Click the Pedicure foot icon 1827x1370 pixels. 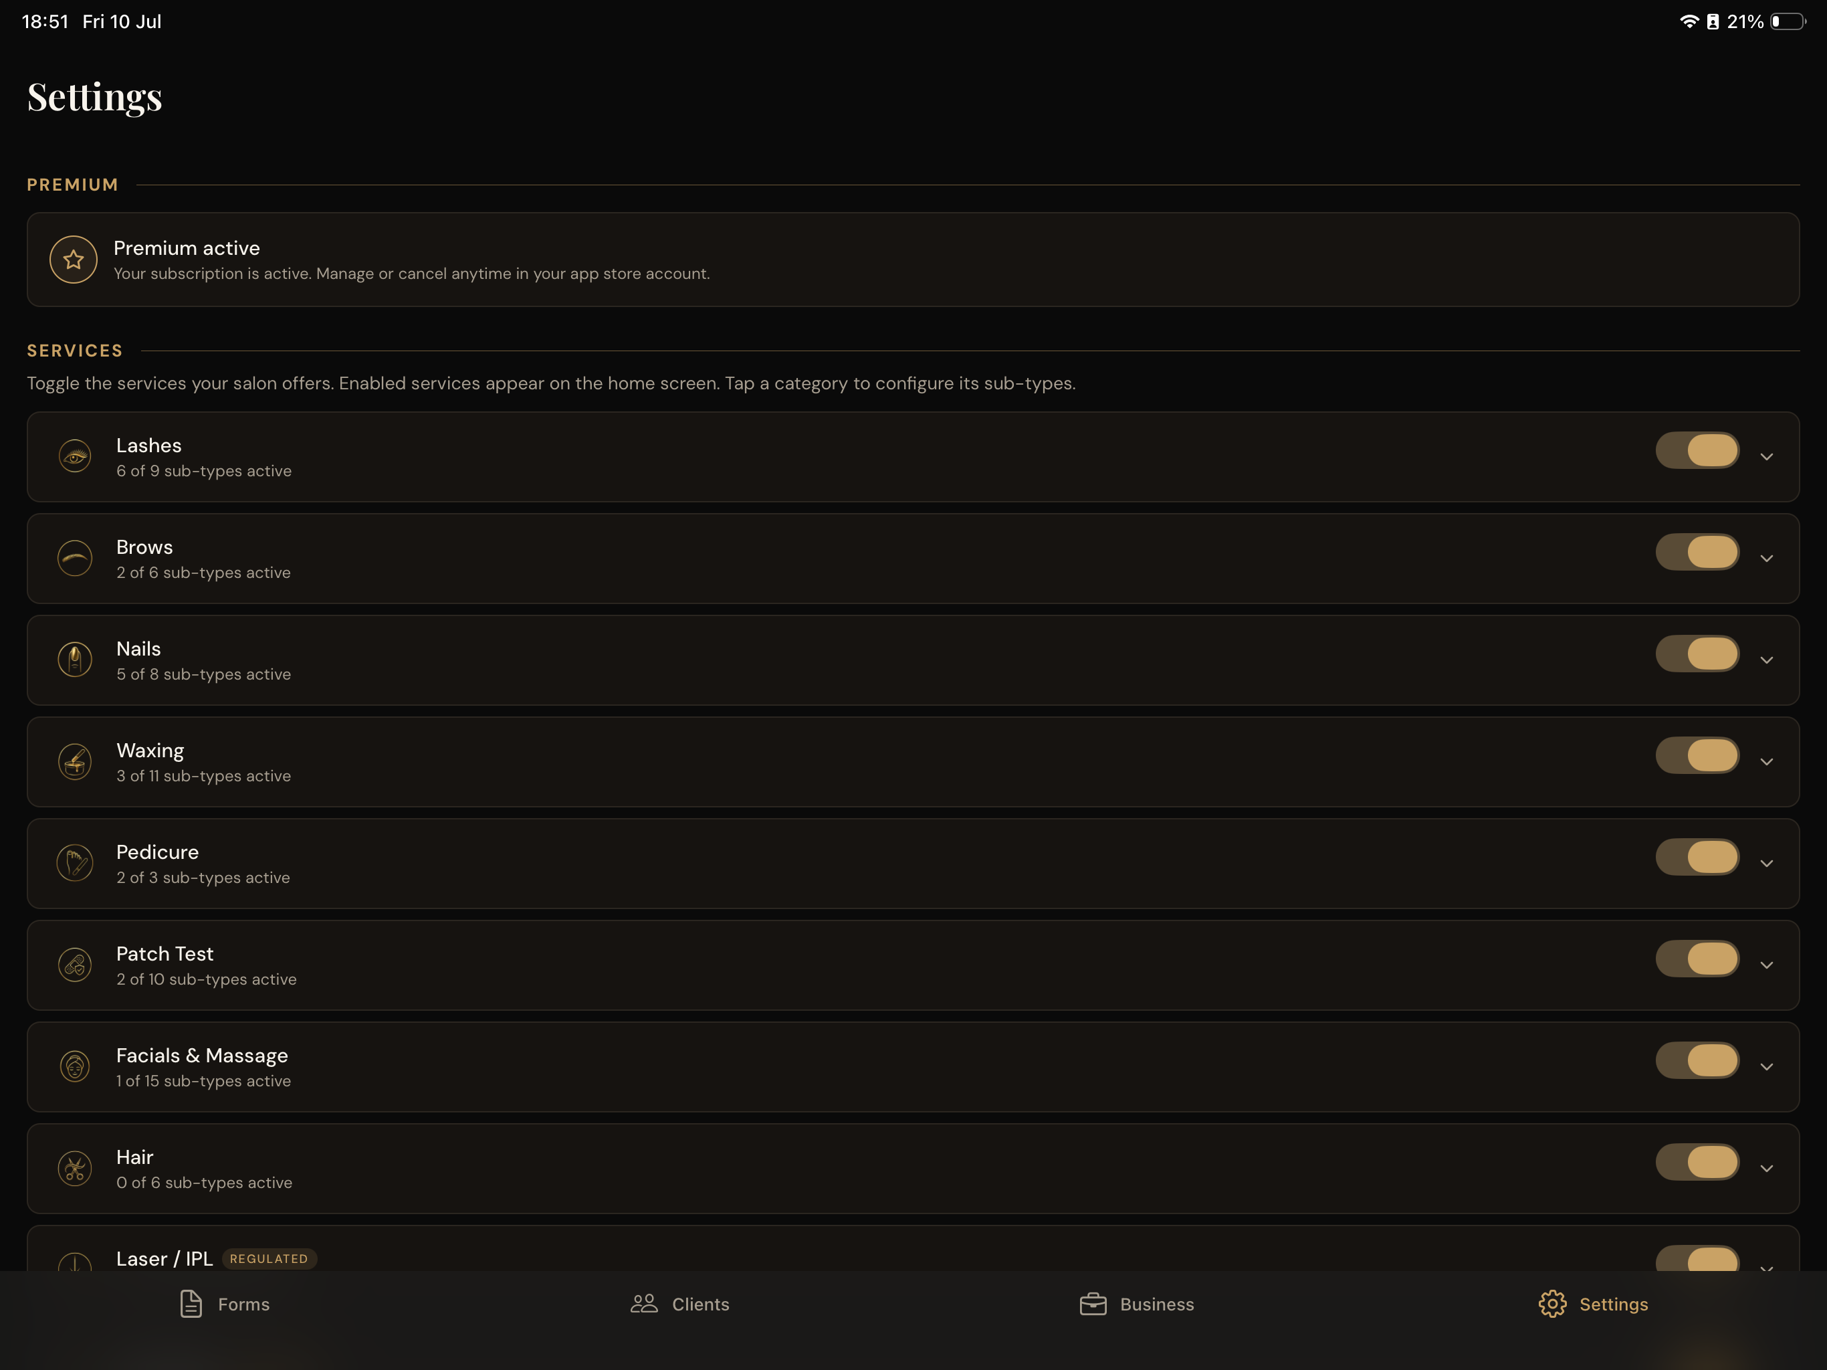75,863
